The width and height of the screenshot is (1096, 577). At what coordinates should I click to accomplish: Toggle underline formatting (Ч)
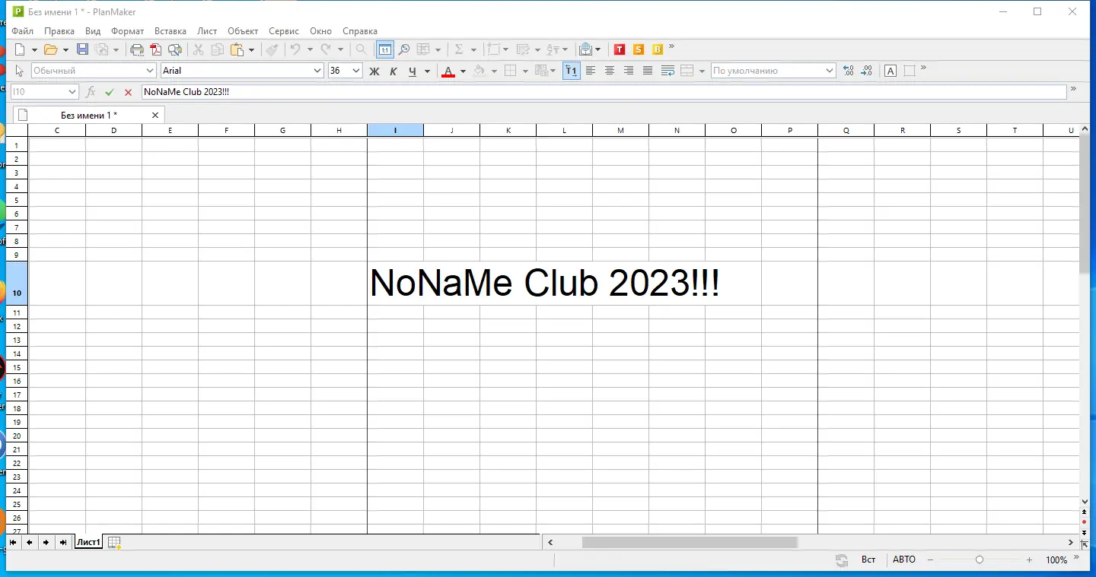[413, 71]
